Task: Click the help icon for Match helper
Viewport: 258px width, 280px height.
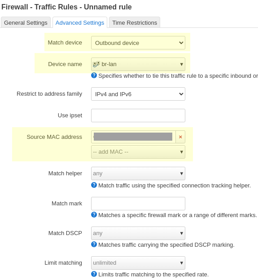Action: point(94,185)
